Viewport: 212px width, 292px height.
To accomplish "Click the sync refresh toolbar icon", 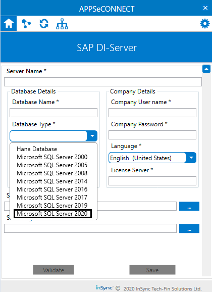I will pos(44,24).
